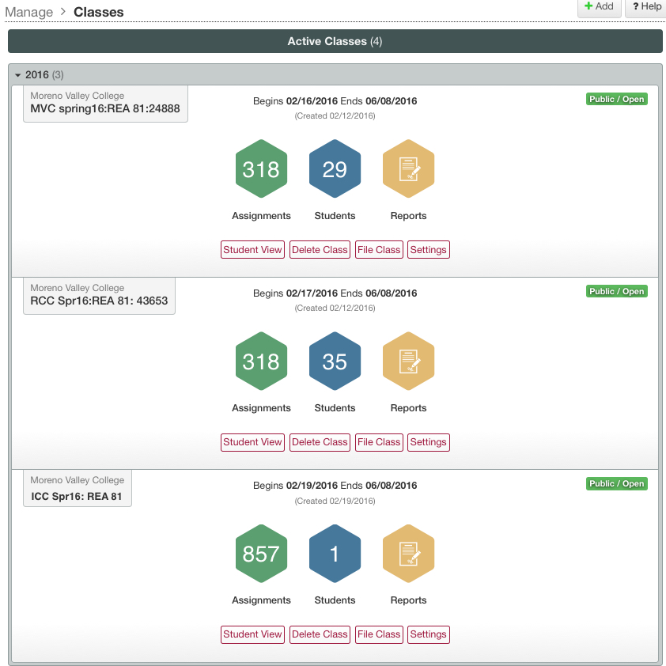Collapse the 2016 classes group
The height and width of the screenshot is (666, 666).
click(x=18, y=75)
